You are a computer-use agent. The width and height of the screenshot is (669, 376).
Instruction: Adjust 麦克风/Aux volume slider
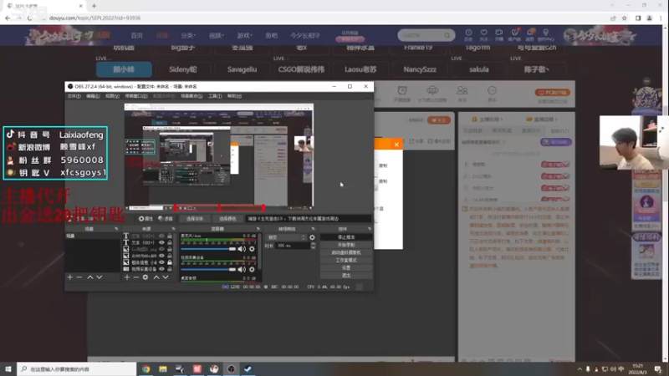[208, 249]
